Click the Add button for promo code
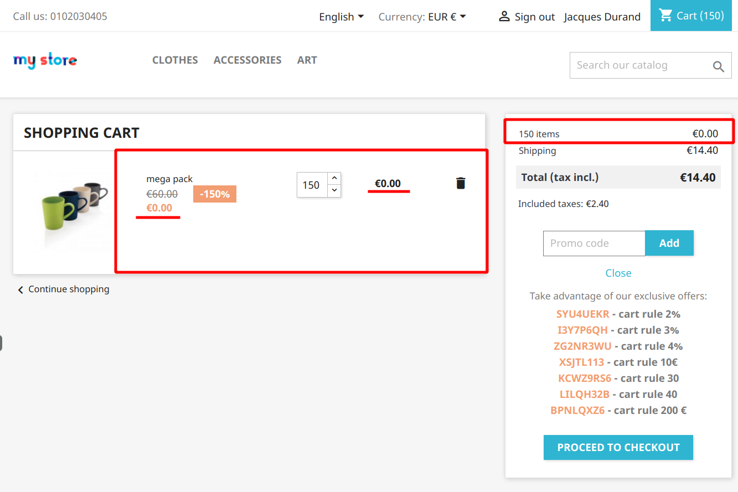Screen dimensions: 738x492 point(669,243)
